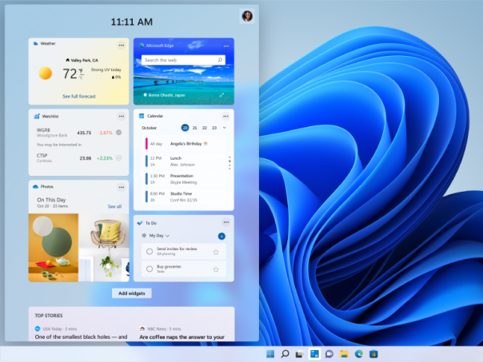Star the Send invites for review task
Viewport: 483px width, 362px height.
click(x=216, y=252)
